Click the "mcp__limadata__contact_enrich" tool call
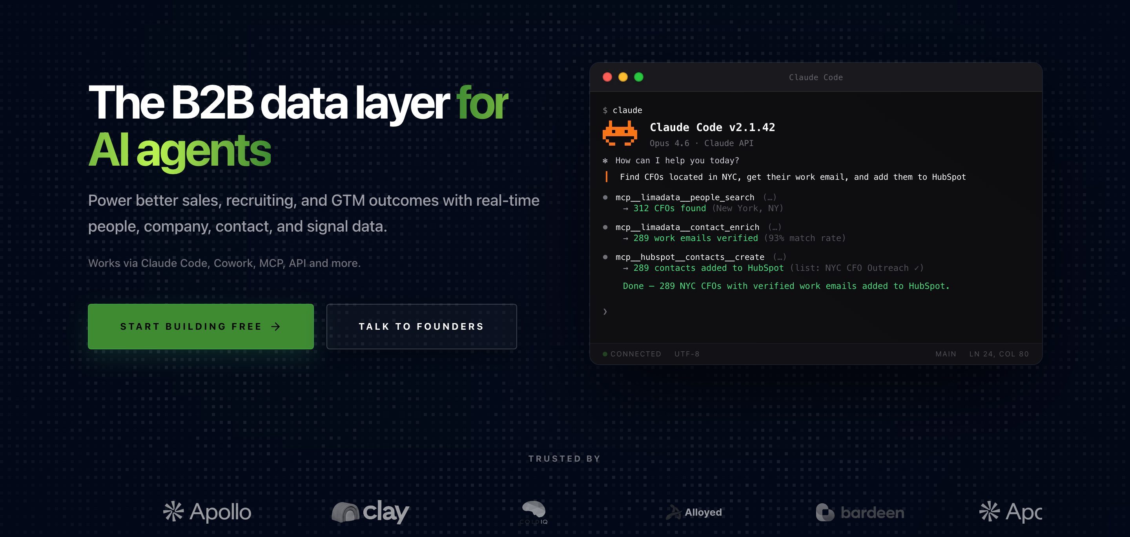This screenshot has height=537, width=1130. (687, 227)
